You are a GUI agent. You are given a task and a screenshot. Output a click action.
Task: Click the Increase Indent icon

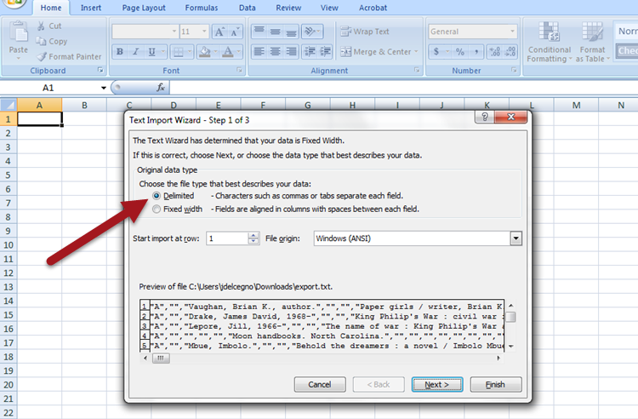pyautogui.click(x=326, y=52)
